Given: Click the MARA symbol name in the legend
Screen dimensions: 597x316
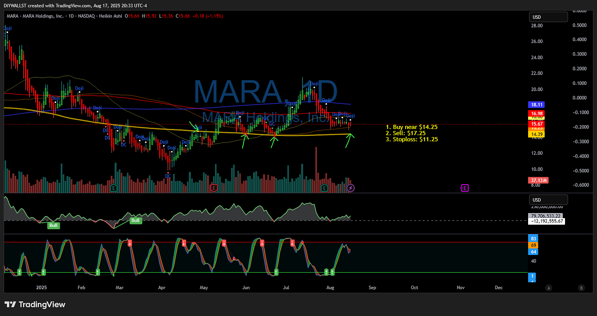Looking at the screenshot, I should coord(12,16).
